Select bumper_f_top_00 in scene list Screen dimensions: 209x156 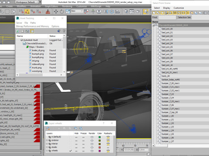[170, 112]
